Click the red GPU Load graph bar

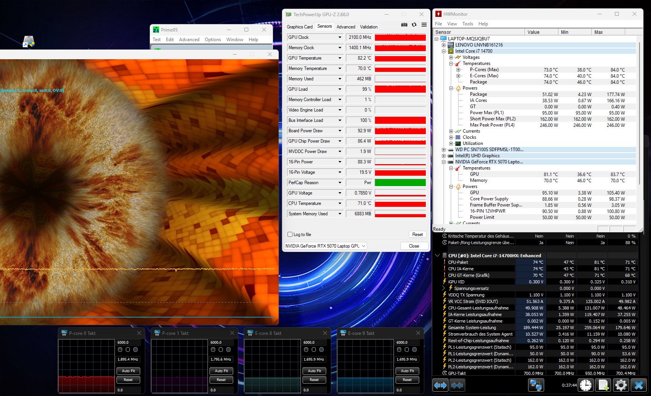[x=400, y=89]
